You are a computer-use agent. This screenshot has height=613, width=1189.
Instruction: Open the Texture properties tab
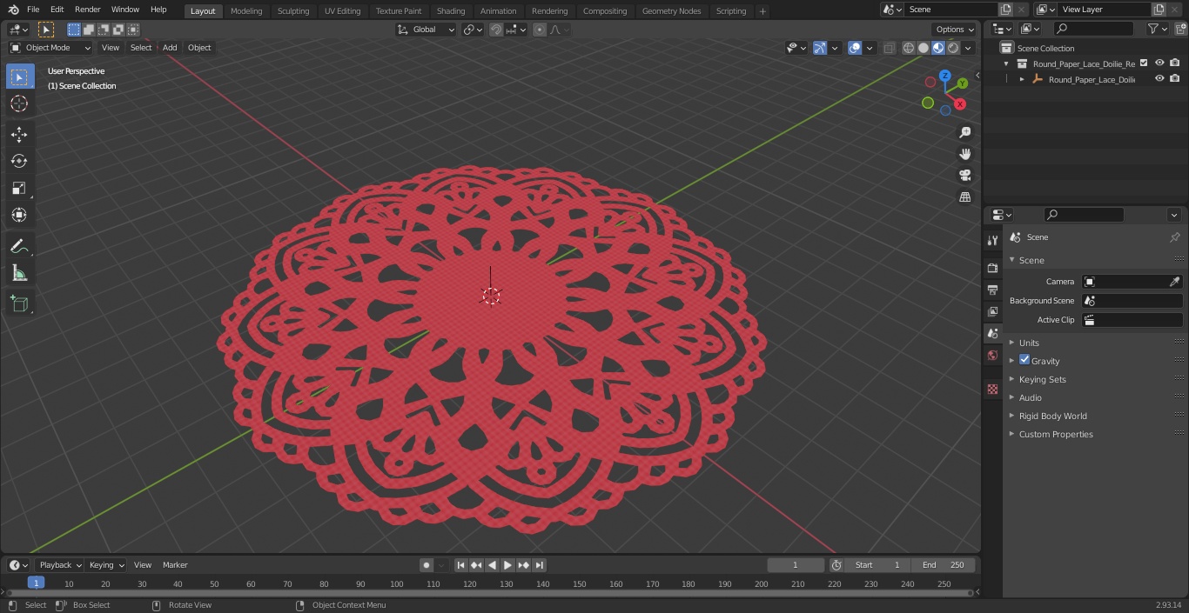pos(992,389)
